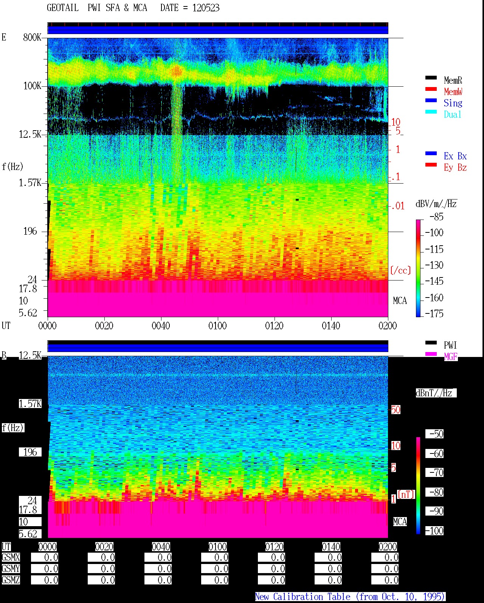Click the magenta MGF legend swatch
Viewport: 484px width, 603px height.
[x=431, y=354]
